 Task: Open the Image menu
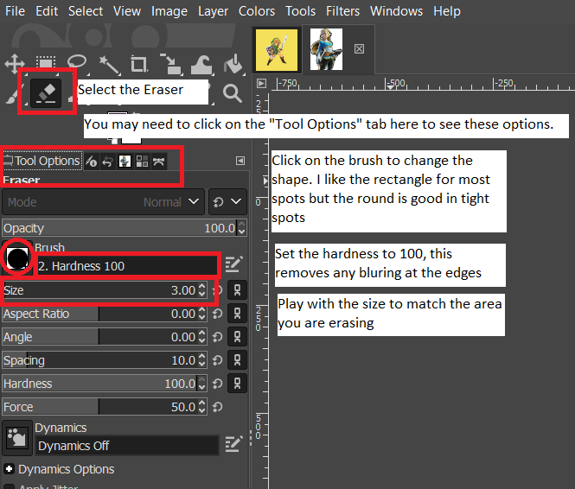click(x=169, y=11)
